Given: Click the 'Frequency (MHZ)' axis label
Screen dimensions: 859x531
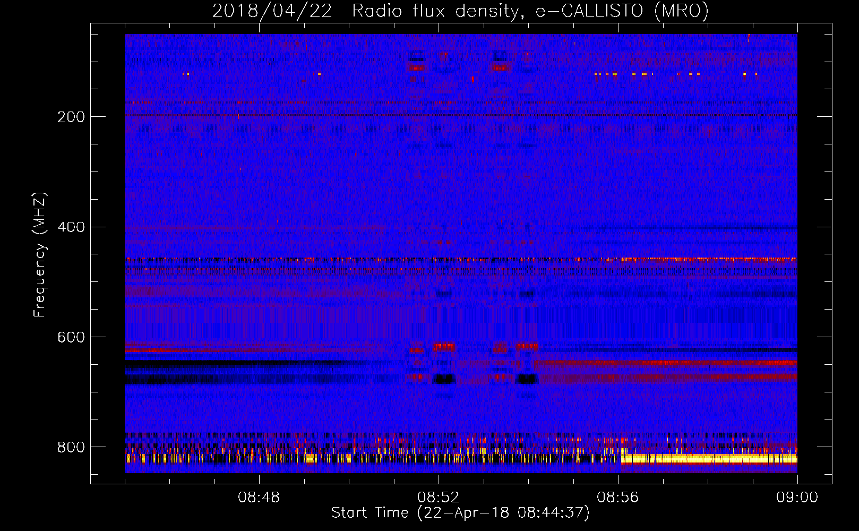Looking at the screenshot, I should click(39, 255).
